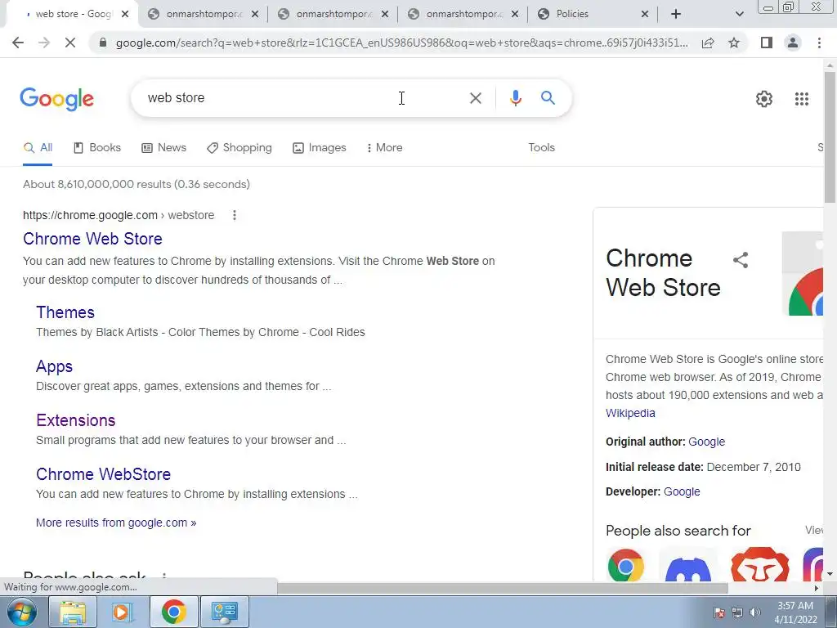
Task: Open Chrome's three-dot menu
Action: click(819, 43)
